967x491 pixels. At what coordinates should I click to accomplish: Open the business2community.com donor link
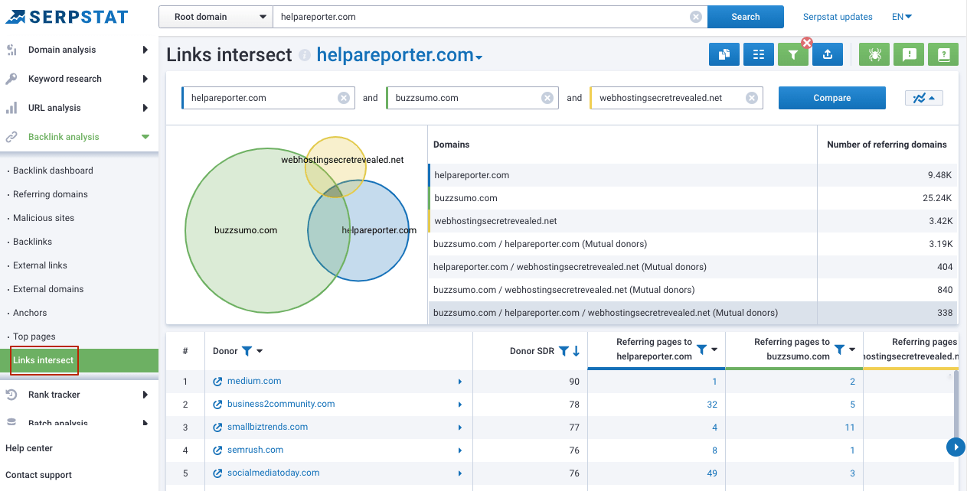tap(281, 404)
